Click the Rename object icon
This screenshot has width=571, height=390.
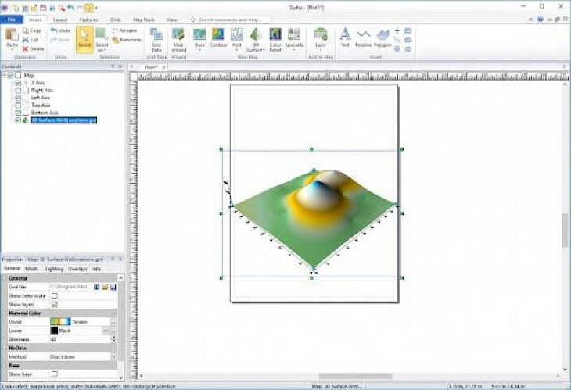click(x=116, y=30)
